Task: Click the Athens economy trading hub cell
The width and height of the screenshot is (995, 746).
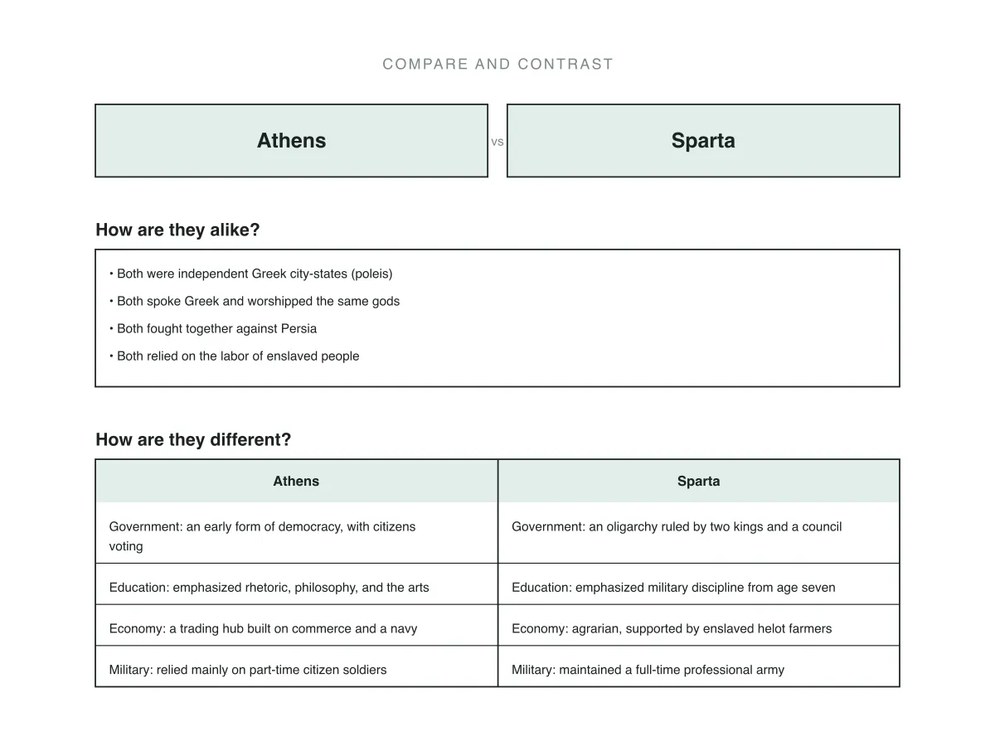Action: coord(297,626)
